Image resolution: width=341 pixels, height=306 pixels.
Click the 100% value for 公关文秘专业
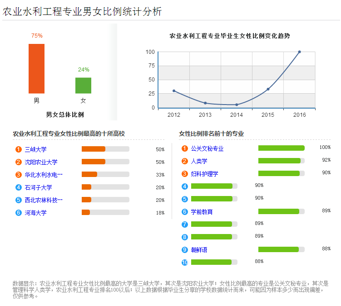coord(325,147)
